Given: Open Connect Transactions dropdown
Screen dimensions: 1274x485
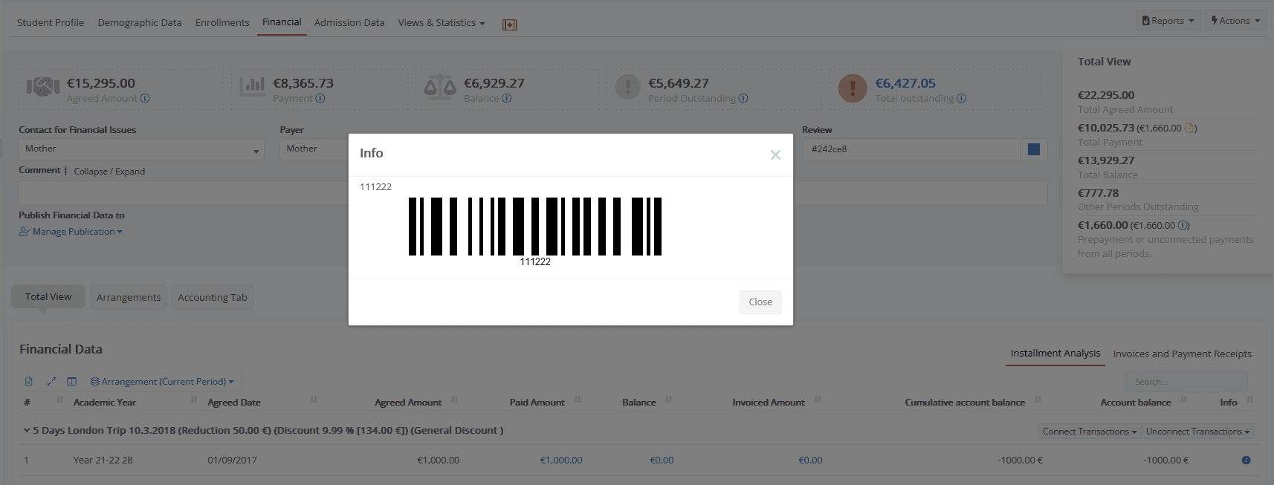Looking at the screenshot, I should point(1089,432).
